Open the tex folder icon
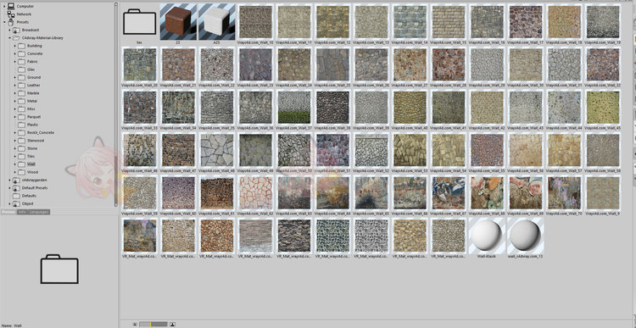Screen dimensions: 636x328 (x=140, y=22)
